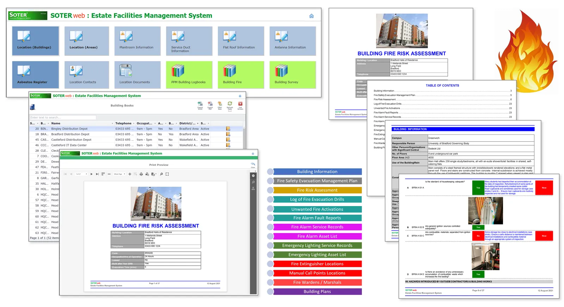Screen dimensions: 564x307
Task: Open the Location (Areas) tile
Action: click(87, 41)
